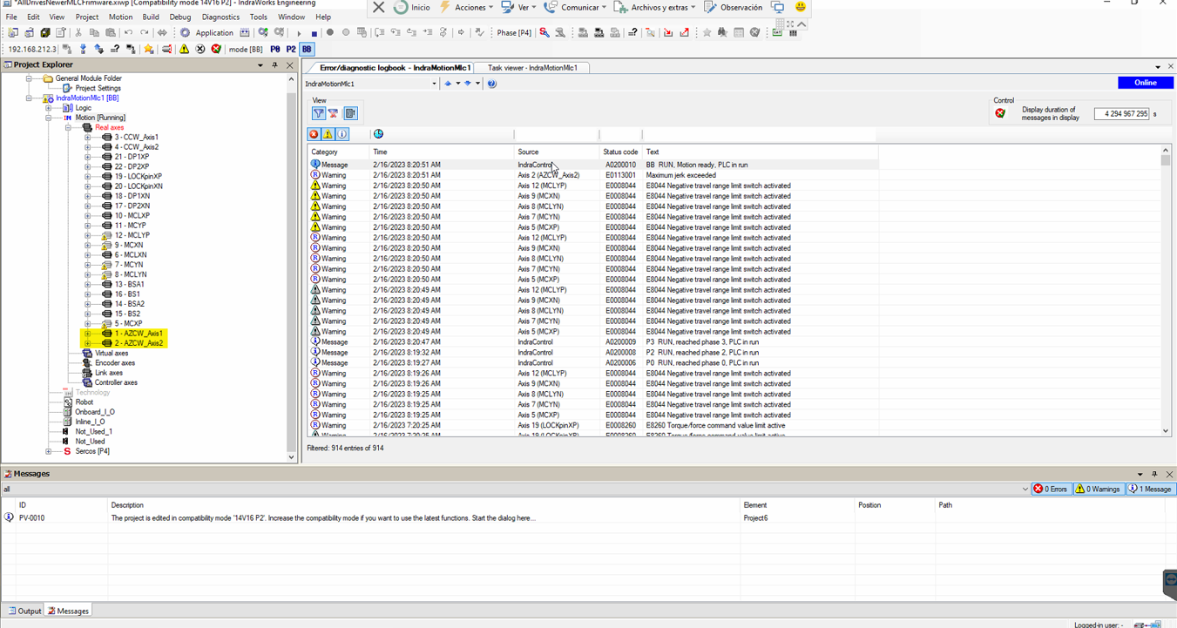Screen dimensions: 1177x628
Task: Click the Cut scissors toolbar icon
Action: tap(78, 33)
